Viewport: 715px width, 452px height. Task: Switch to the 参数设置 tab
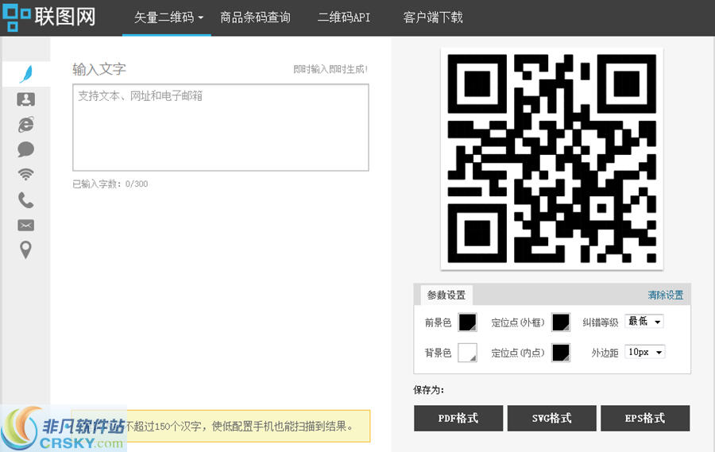point(446,295)
